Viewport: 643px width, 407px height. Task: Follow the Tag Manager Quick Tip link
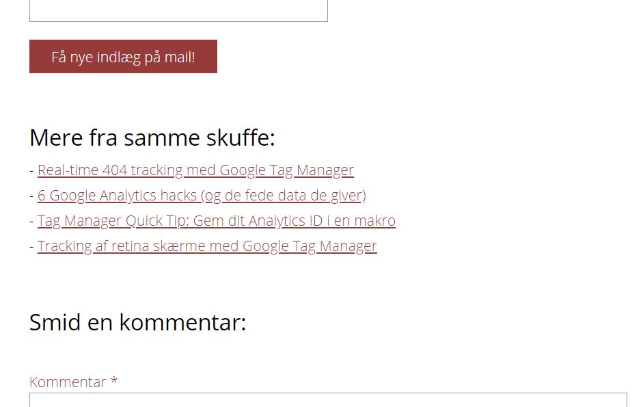pos(216,221)
